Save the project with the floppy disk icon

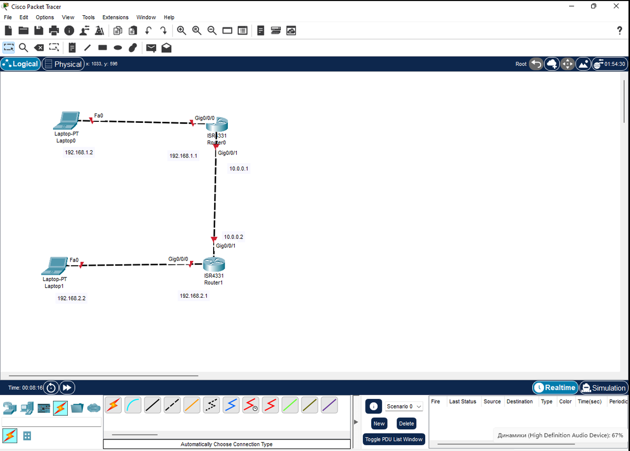click(39, 30)
